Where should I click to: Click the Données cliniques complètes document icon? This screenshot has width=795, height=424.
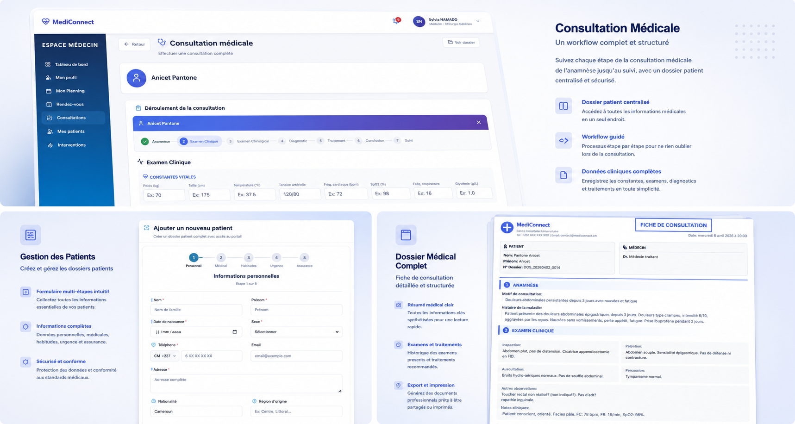(563, 175)
